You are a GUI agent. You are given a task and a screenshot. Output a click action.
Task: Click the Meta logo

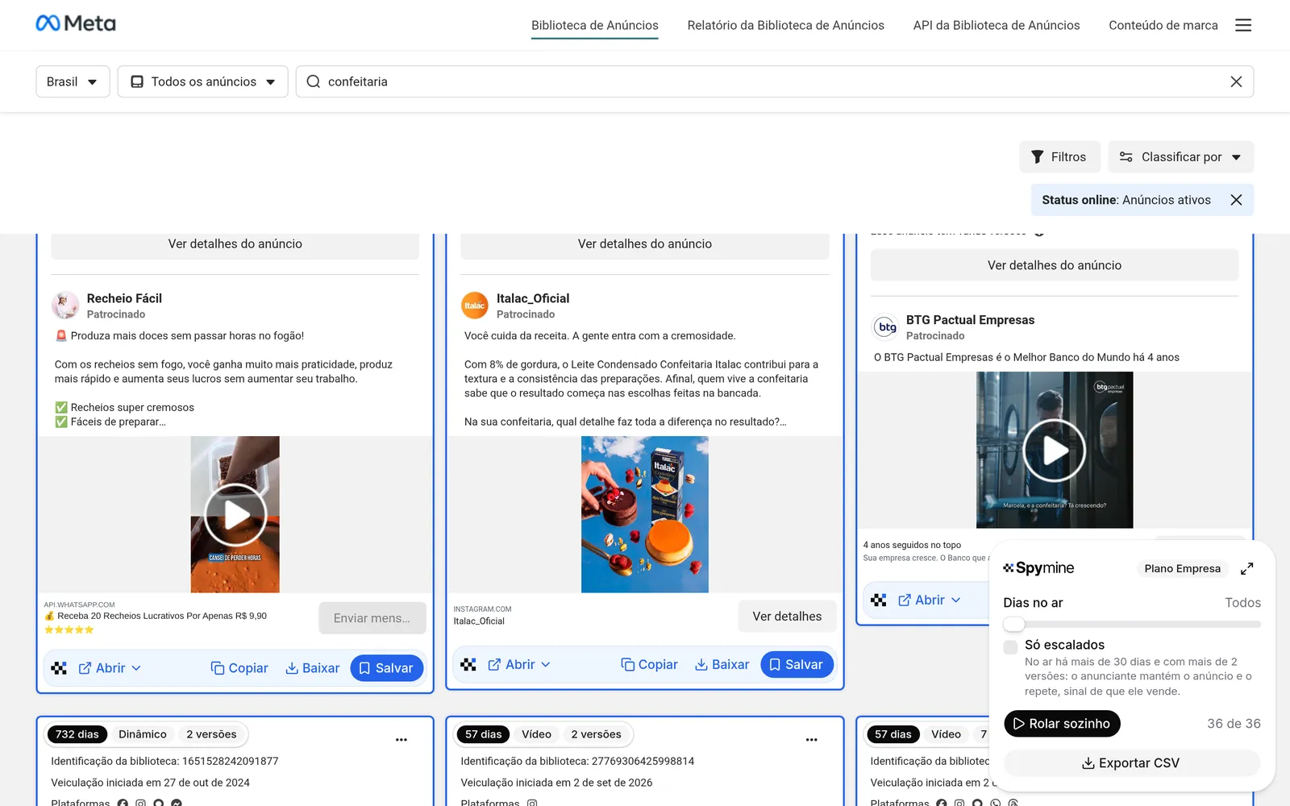[x=76, y=23]
